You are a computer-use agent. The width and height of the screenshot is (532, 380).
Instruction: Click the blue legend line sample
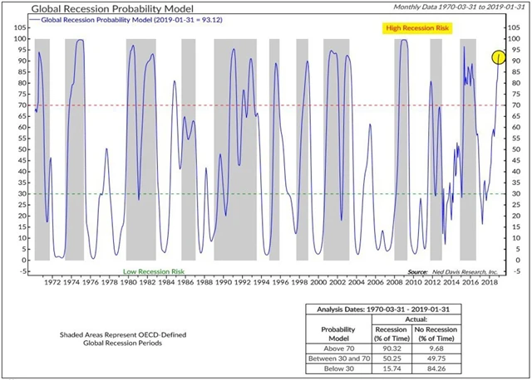(45, 21)
